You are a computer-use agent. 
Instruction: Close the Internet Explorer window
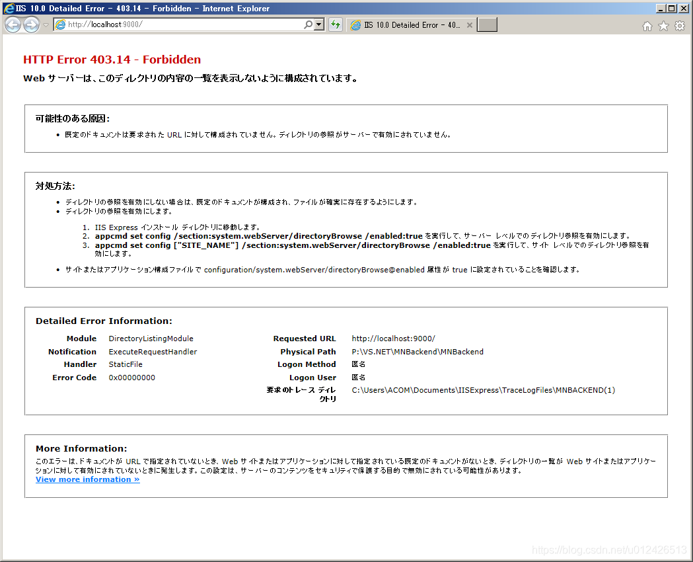tap(683, 9)
